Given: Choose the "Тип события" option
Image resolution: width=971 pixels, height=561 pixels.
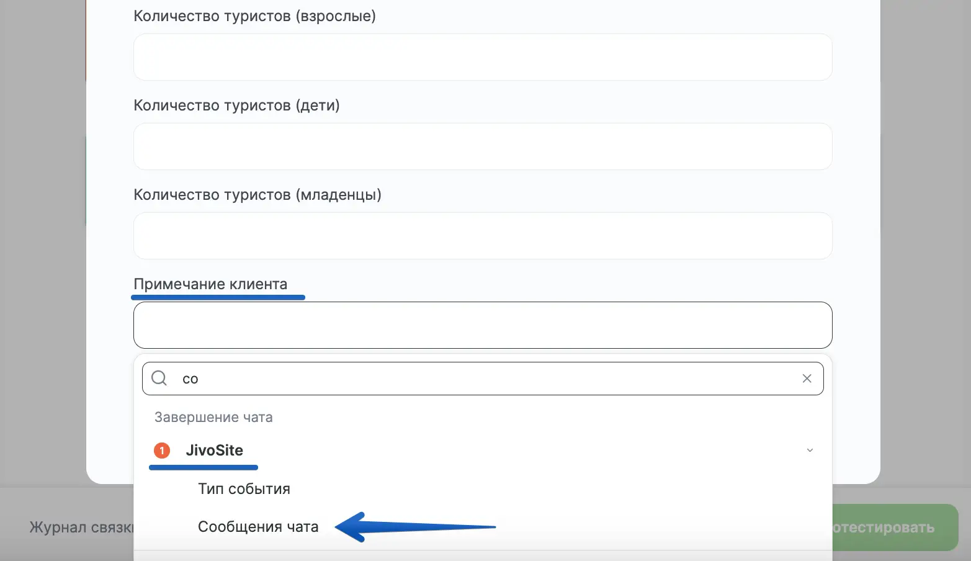Looking at the screenshot, I should click(244, 489).
